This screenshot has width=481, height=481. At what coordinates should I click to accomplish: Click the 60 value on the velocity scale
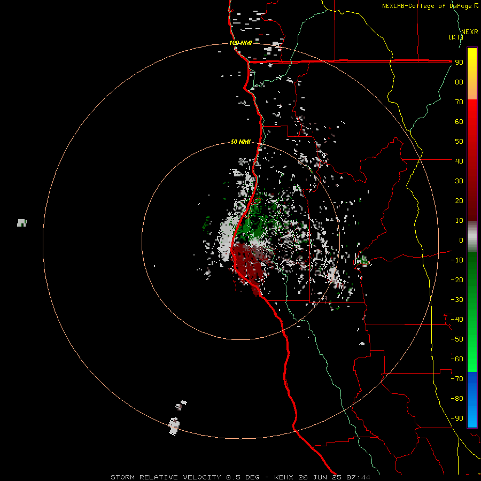click(x=459, y=121)
